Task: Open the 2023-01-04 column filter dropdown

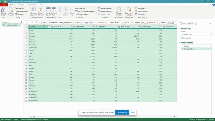Action: pyautogui.click(x=138, y=27)
